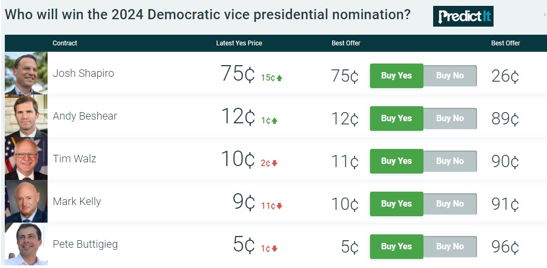The image size is (547, 268).
Task: Click the PredictIt logo
Action: tap(463, 17)
